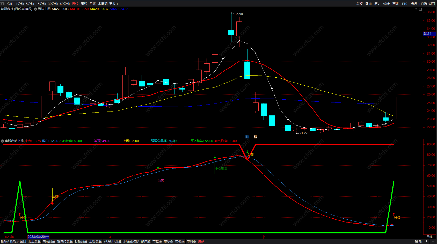This screenshot has height=244, width=437.
Task: Click the 统计 statistics button
Action: (x=387, y=4)
